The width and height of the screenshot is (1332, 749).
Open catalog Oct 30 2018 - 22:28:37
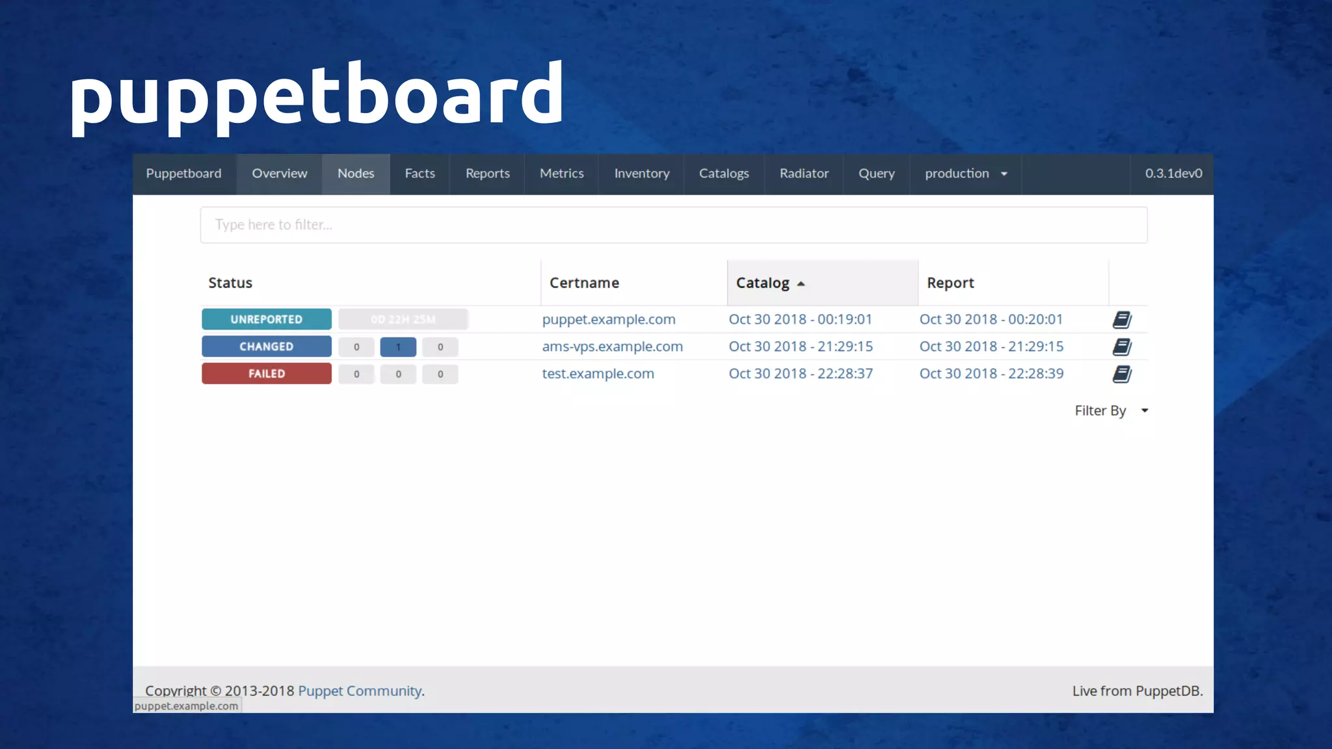(801, 374)
